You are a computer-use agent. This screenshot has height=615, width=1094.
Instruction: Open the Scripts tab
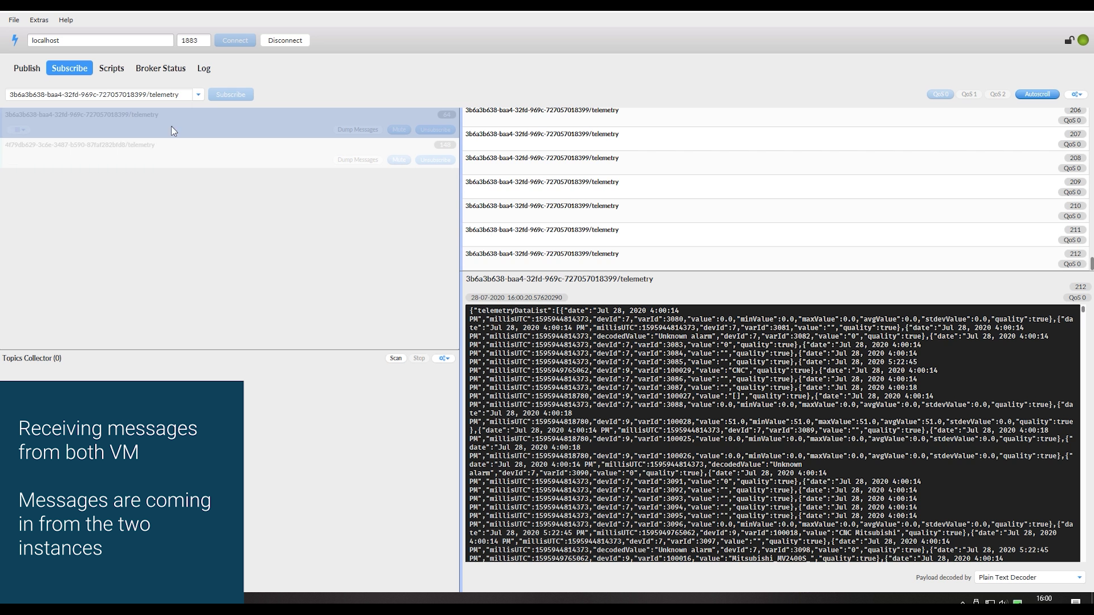coord(111,68)
